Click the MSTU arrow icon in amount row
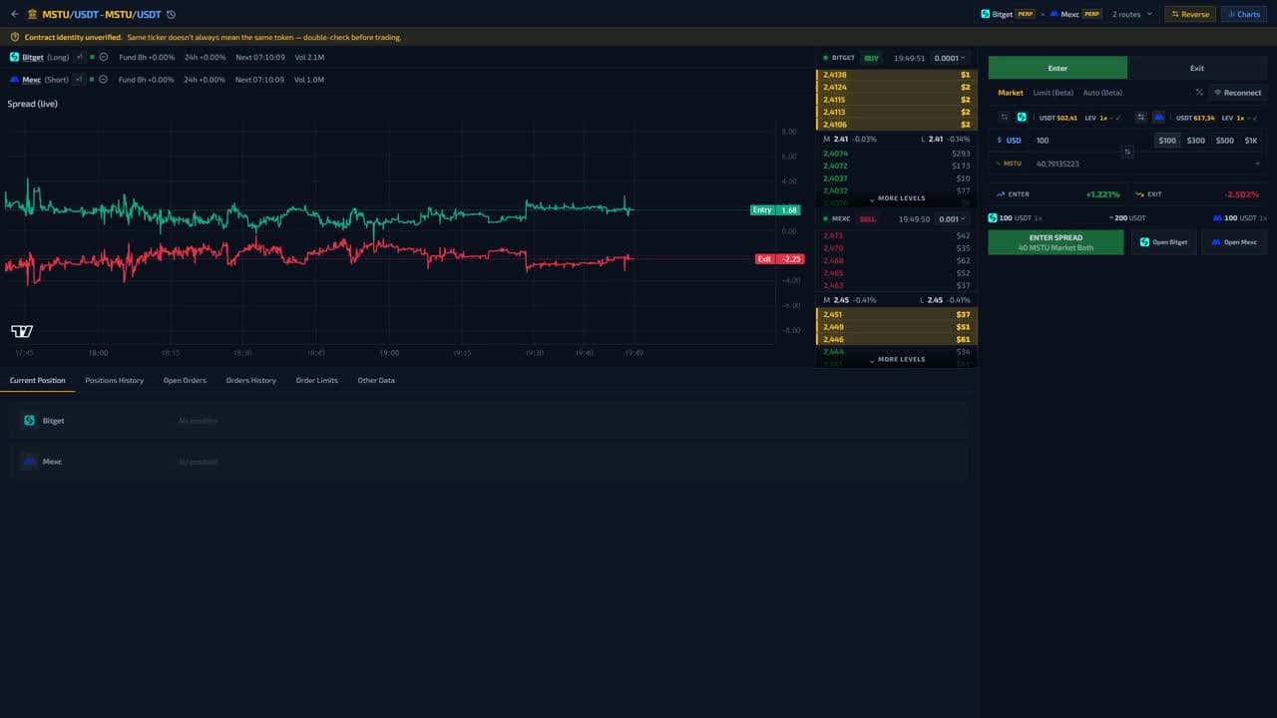 [x=997, y=164]
